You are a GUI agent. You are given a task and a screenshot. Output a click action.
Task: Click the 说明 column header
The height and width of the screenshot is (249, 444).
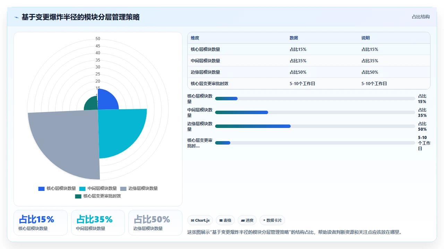[366, 38]
